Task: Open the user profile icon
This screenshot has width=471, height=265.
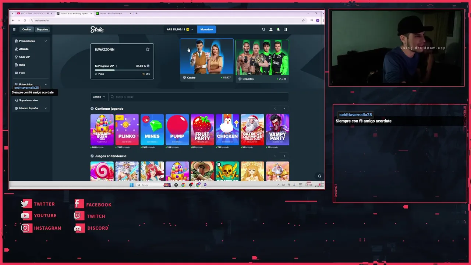Action: 271,29
